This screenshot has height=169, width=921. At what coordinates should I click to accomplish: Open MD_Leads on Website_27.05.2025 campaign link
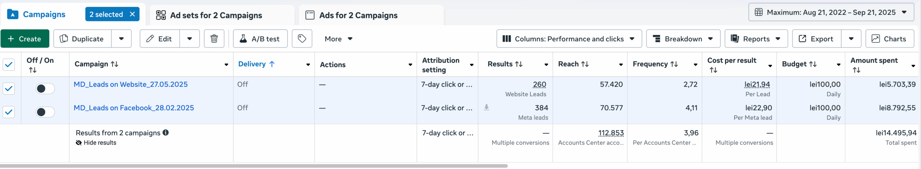pyautogui.click(x=131, y=84)
